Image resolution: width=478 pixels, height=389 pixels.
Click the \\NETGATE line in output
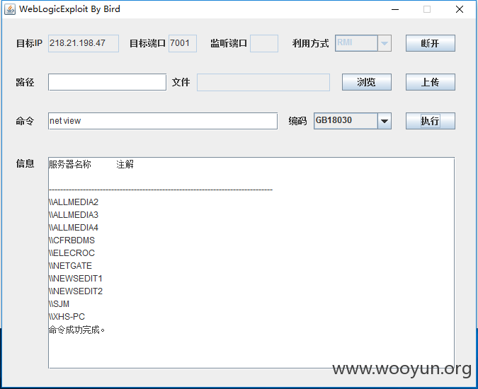click(x=70, y=266)
